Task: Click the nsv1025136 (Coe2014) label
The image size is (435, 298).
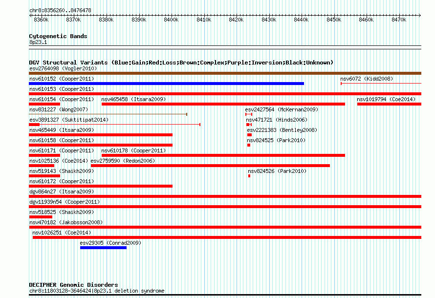Action: pyautogui.click(x=59, y=161)
